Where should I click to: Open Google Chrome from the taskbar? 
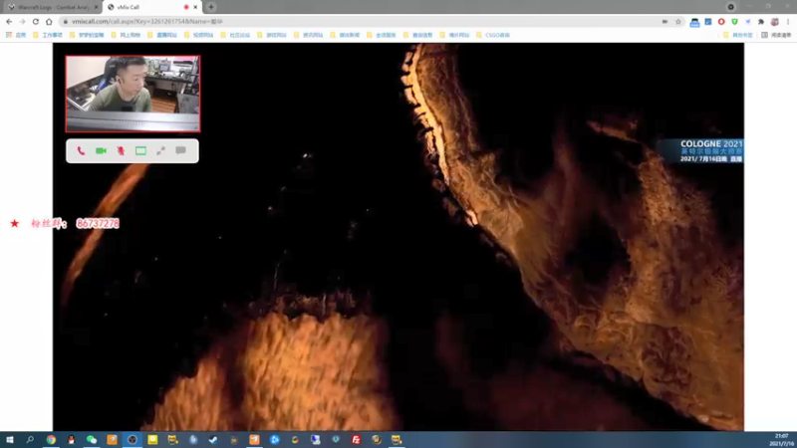pyautogui.click(x=51, y=439)
